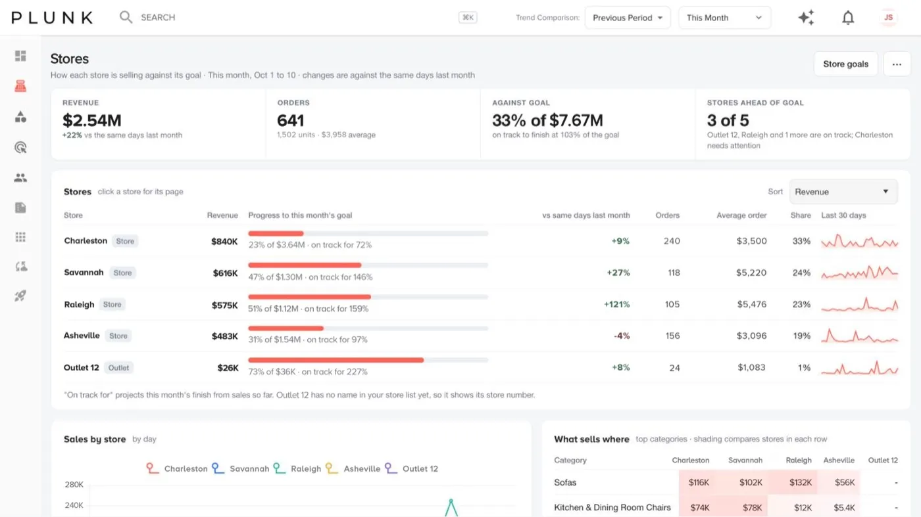Open the shapes icon in the sidebar
Screen dimensions: 921x517
(20, 117)
